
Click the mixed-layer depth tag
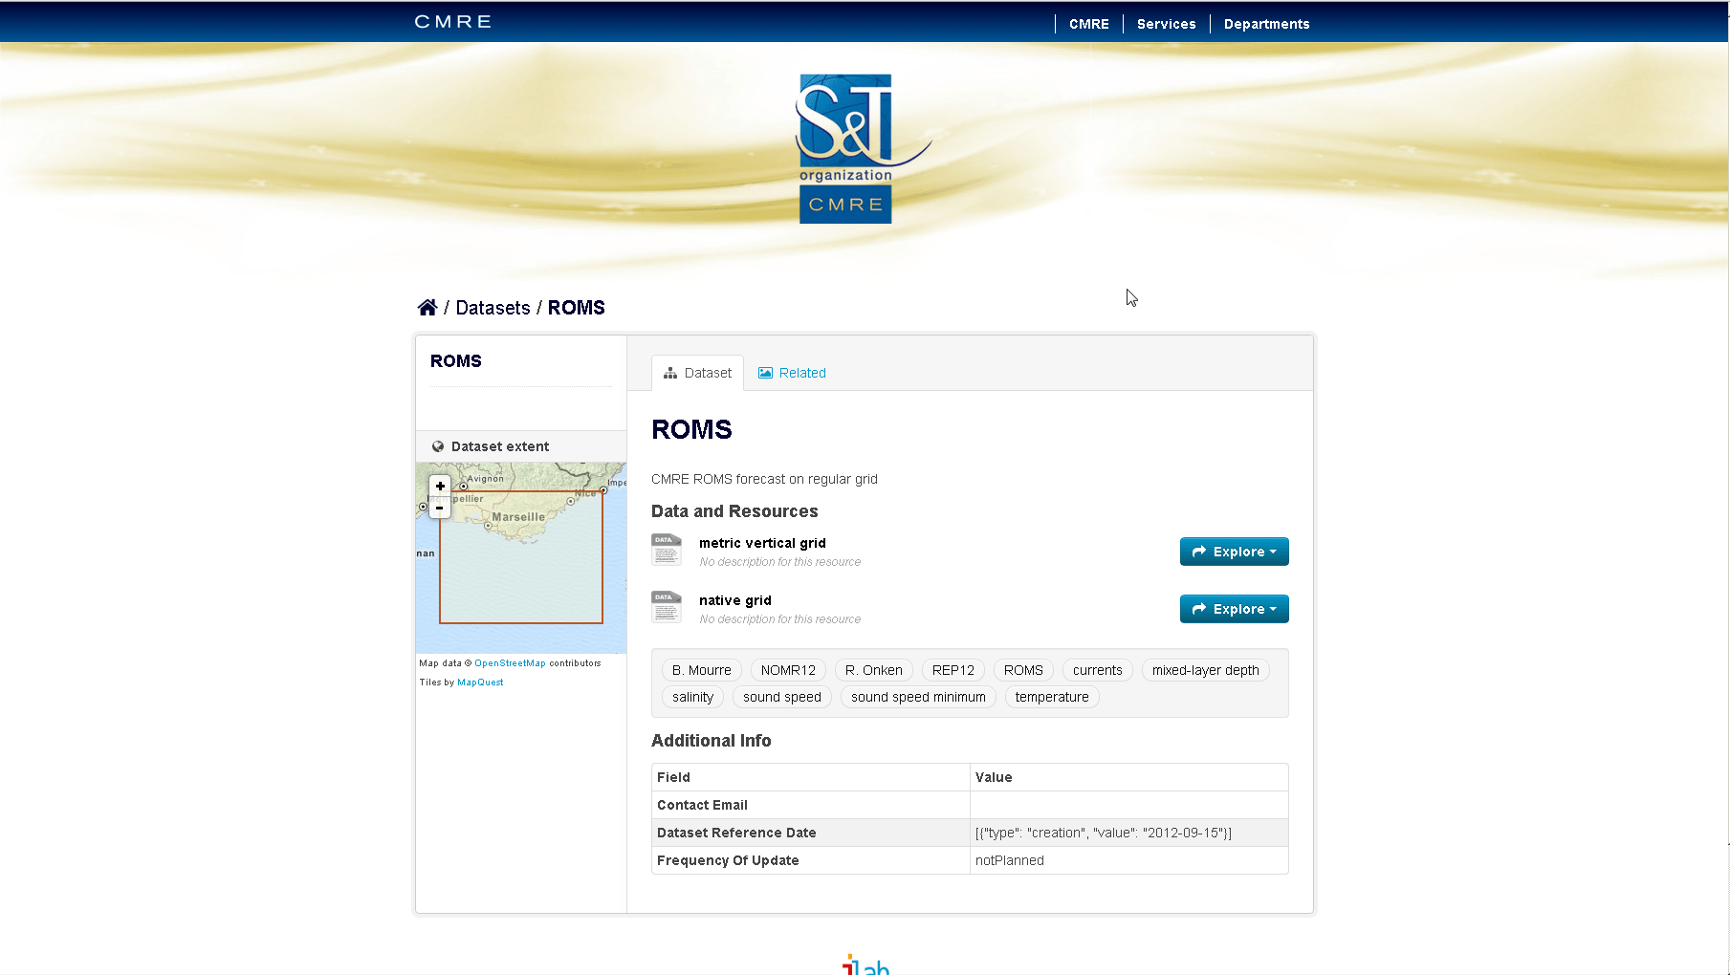pyautogui.click(x=1205, y=670)
